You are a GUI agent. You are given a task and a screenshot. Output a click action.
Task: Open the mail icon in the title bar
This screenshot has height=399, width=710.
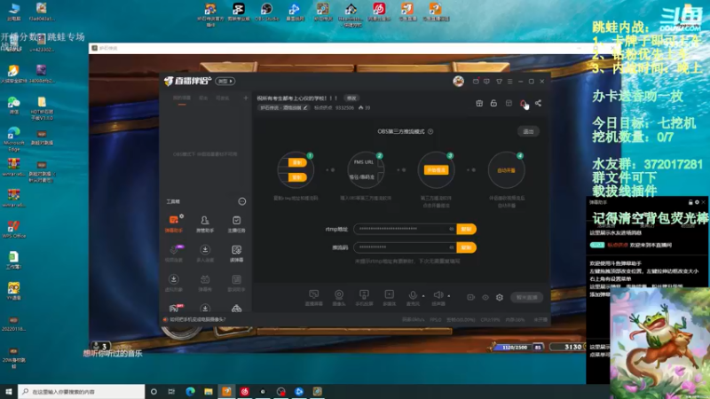[476, 82]
